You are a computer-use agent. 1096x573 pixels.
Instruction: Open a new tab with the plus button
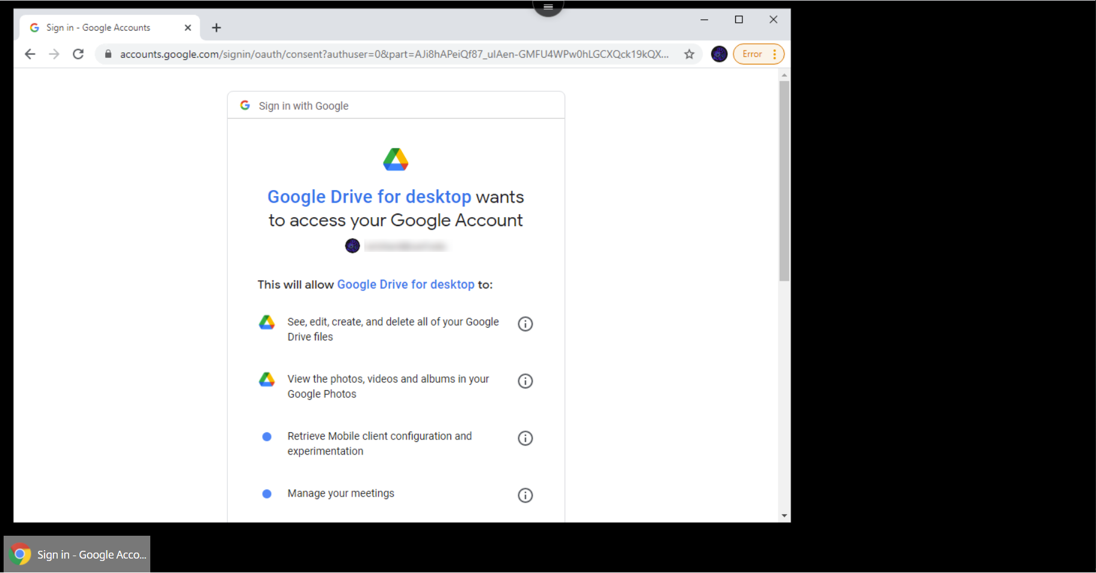coord(216,28)
